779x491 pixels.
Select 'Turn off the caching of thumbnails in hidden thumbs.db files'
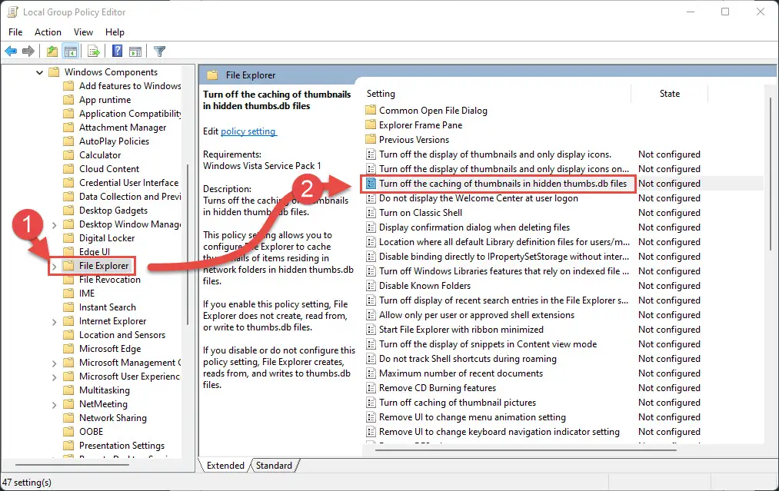pos(503,183)
